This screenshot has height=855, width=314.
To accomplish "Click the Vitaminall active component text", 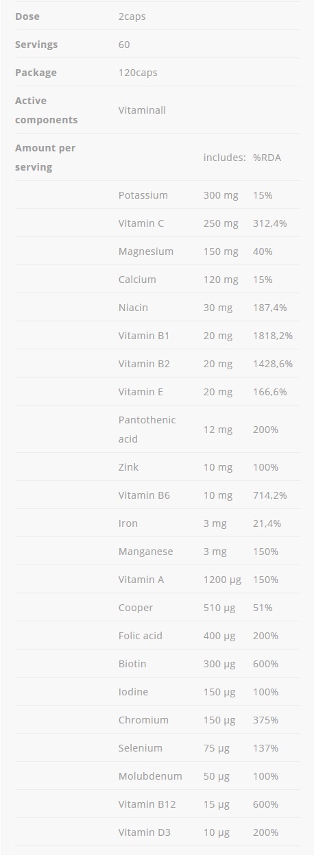I will (x=142, y=110).
